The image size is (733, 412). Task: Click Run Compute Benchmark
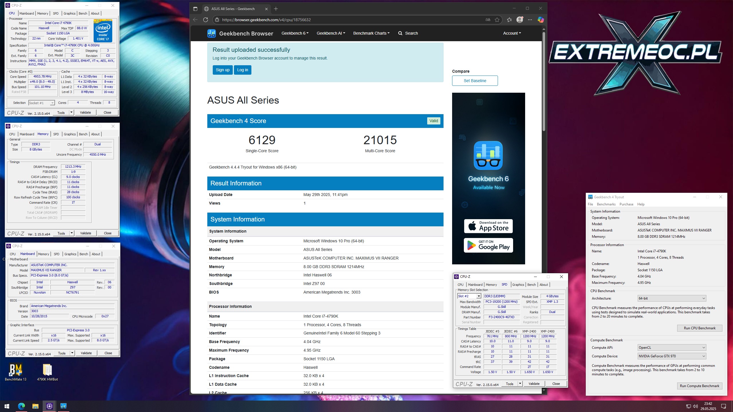click(699, 386)
